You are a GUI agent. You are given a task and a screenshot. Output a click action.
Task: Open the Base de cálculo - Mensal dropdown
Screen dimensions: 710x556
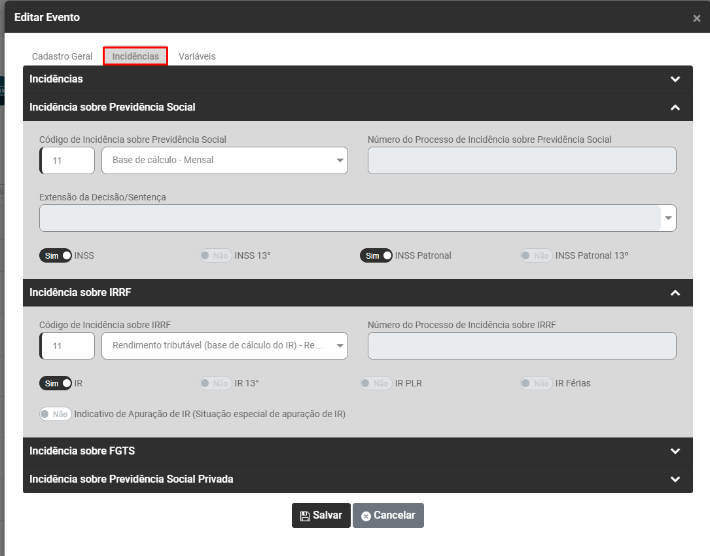tap(224, 160)
